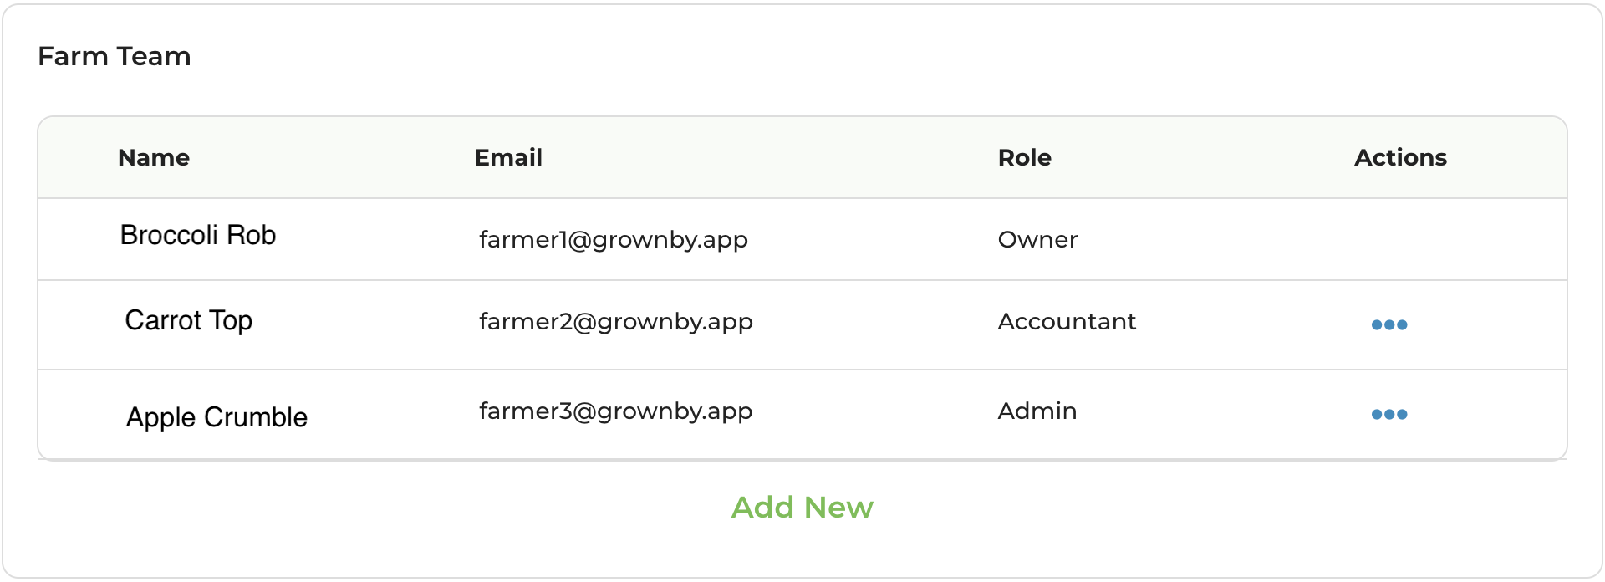Click the Owner role label
The height and width of the screenshot is (582, 1605).
pos(1037,240)
